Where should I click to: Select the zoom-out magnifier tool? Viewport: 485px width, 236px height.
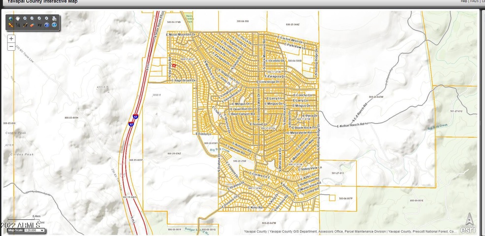point(32,18)
